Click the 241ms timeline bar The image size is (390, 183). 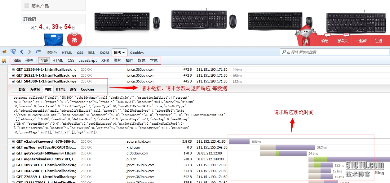[x=283, y=153]
